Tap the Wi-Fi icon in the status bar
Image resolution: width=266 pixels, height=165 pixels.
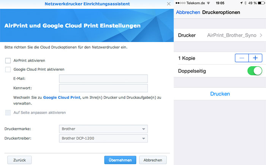208,3
